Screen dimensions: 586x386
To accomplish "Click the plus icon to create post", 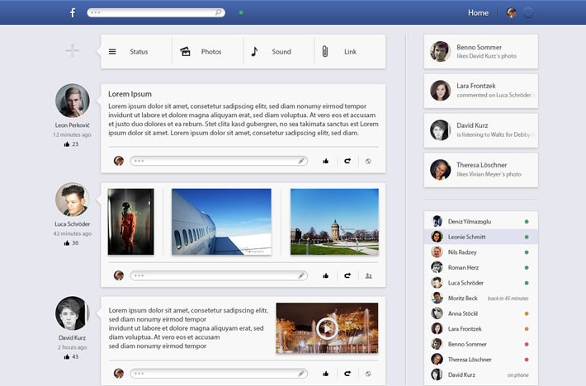I will pos(73,51).
